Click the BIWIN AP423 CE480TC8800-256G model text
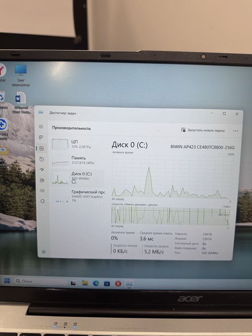The width and height of the screenshot is (252, 336). 203,147
